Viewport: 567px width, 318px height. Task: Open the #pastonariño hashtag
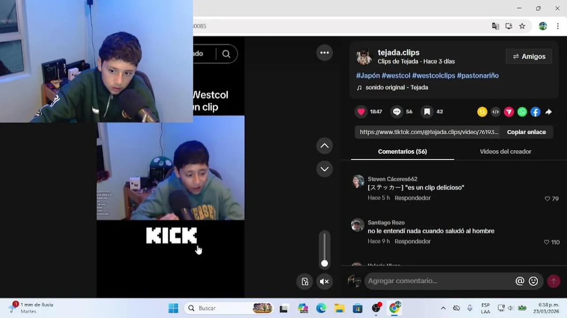click(x=478, y=76)
